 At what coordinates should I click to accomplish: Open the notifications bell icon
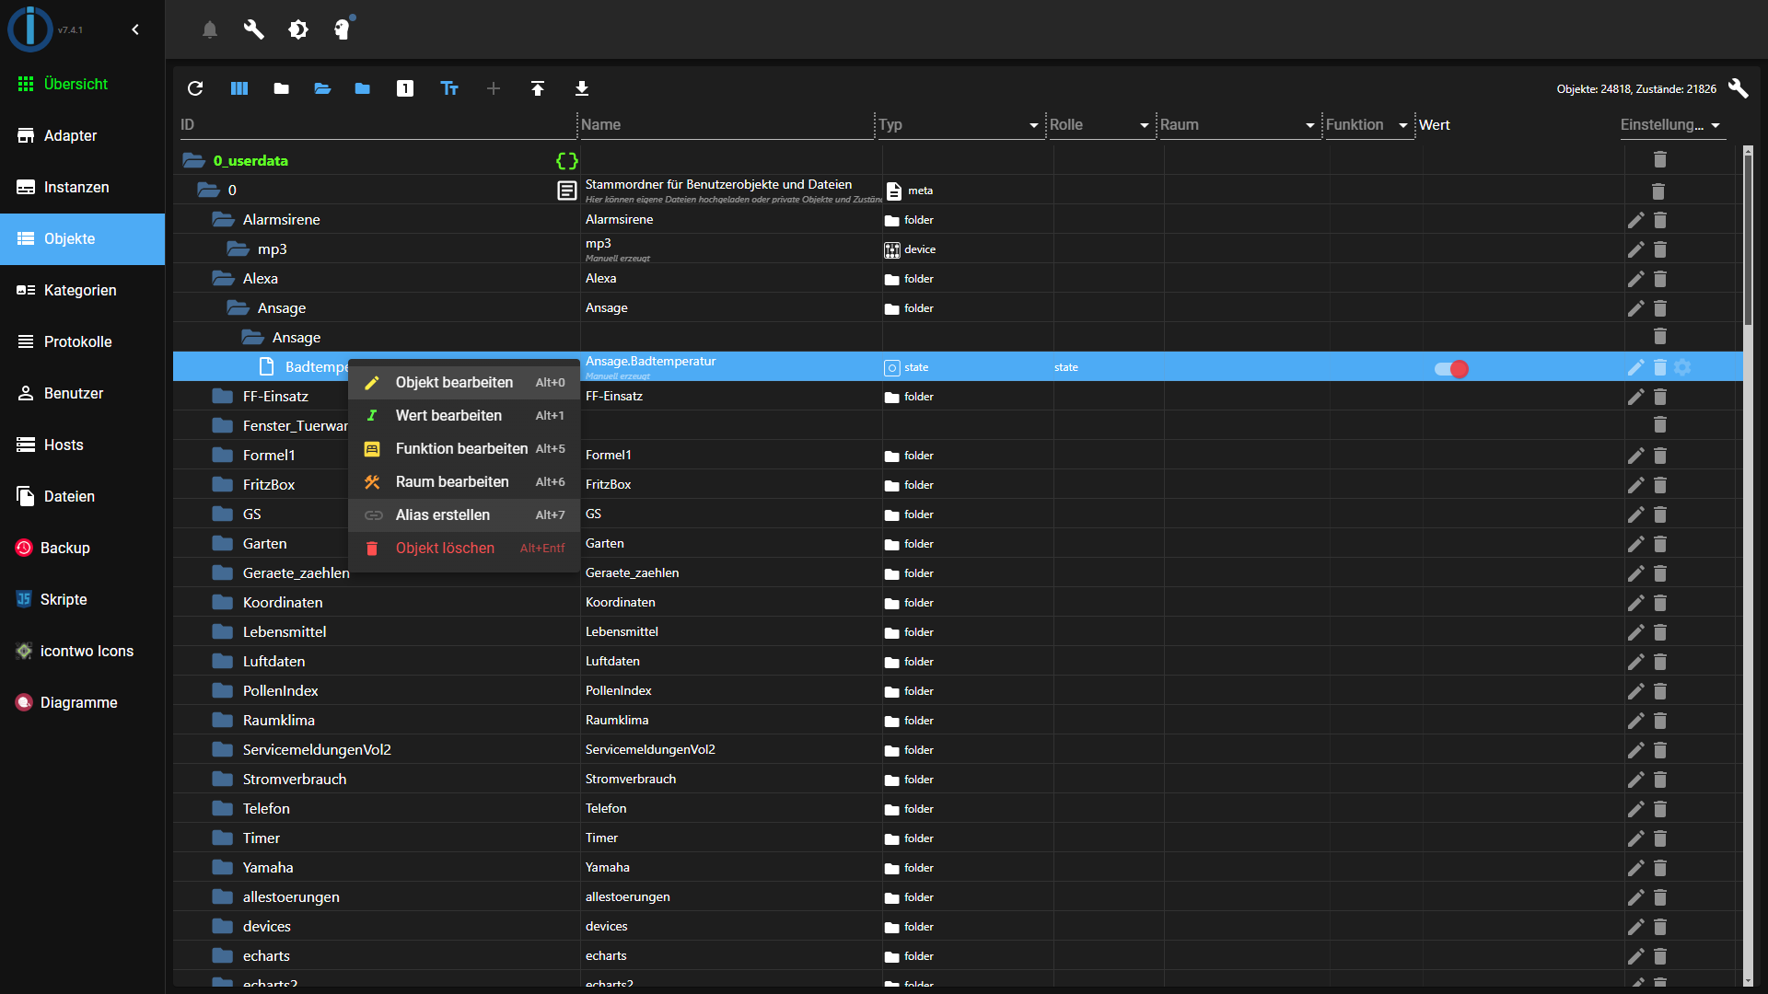pyautogui.click(x=210, y=29)
